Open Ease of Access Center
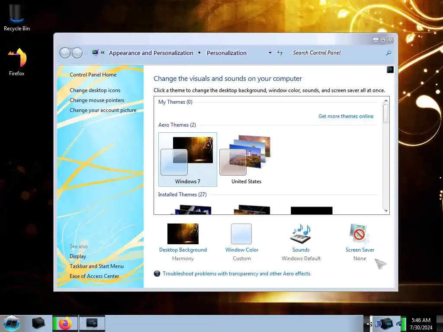 pos(94,276)
